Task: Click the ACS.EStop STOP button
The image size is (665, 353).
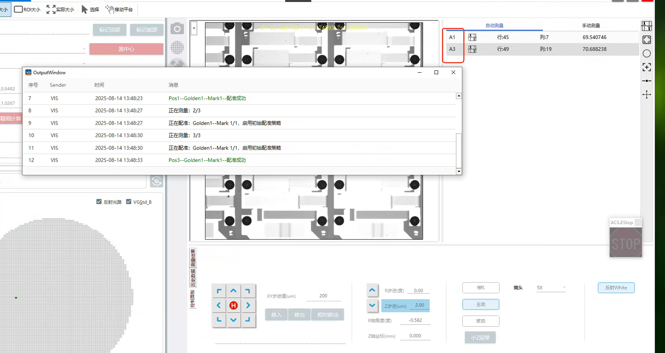Action: tap(626, 243)
